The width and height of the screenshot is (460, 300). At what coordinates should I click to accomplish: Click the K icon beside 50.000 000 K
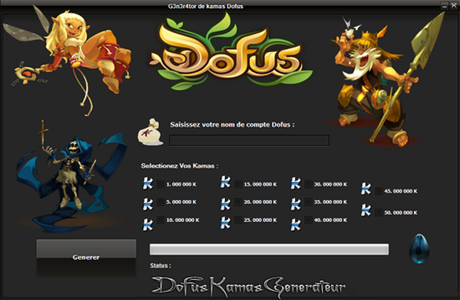click(366, 210)
